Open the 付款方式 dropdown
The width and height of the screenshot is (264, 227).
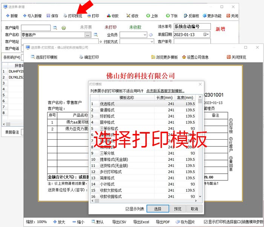pyautogui.click(x=152, y=41)
